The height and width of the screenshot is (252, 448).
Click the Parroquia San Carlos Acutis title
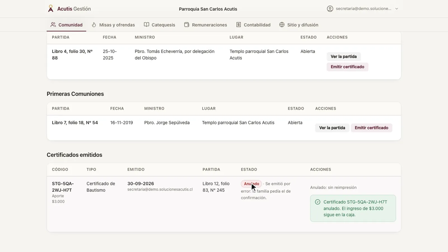(x=208, y=9)
